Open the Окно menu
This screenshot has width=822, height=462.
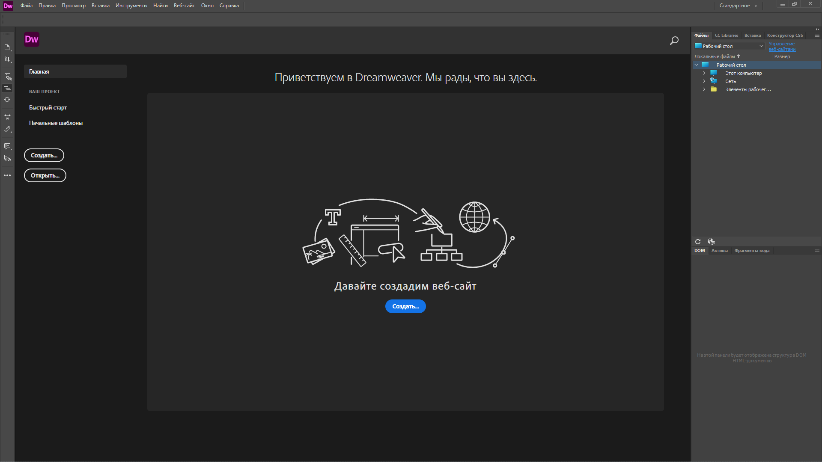[x=207, y=6]
